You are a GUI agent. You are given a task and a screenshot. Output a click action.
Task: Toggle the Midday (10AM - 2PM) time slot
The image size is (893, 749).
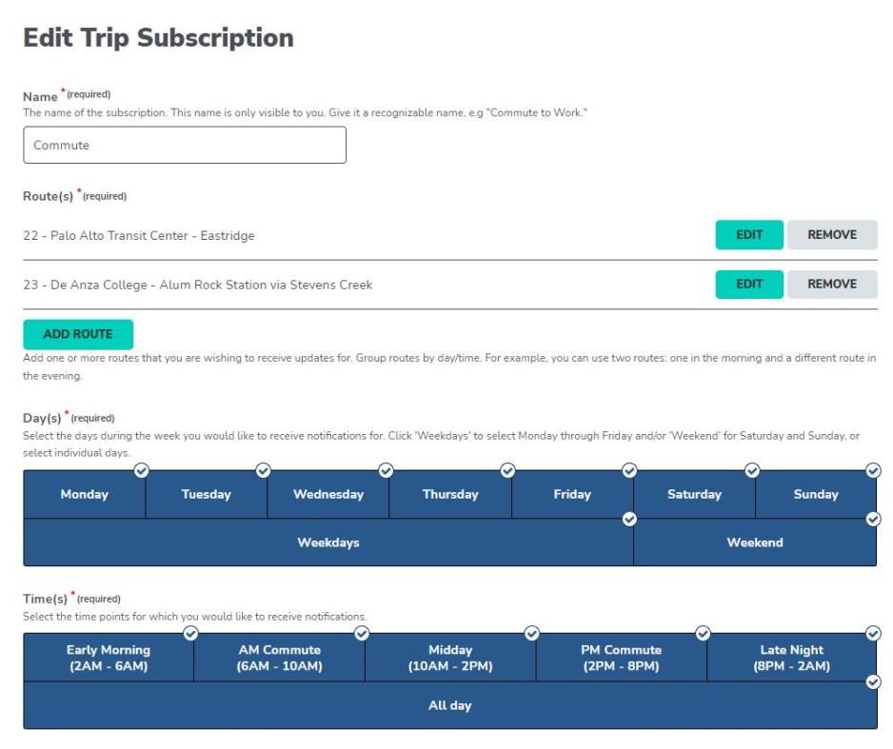[448, 656]
